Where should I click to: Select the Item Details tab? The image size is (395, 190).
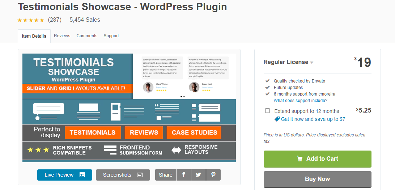tap(34, 36)
